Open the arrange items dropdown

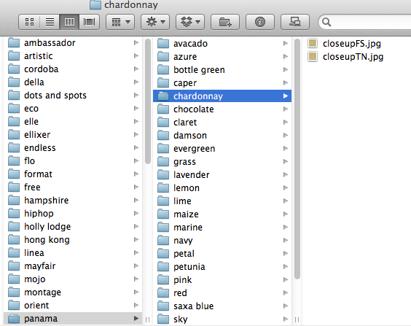[120, 22]
